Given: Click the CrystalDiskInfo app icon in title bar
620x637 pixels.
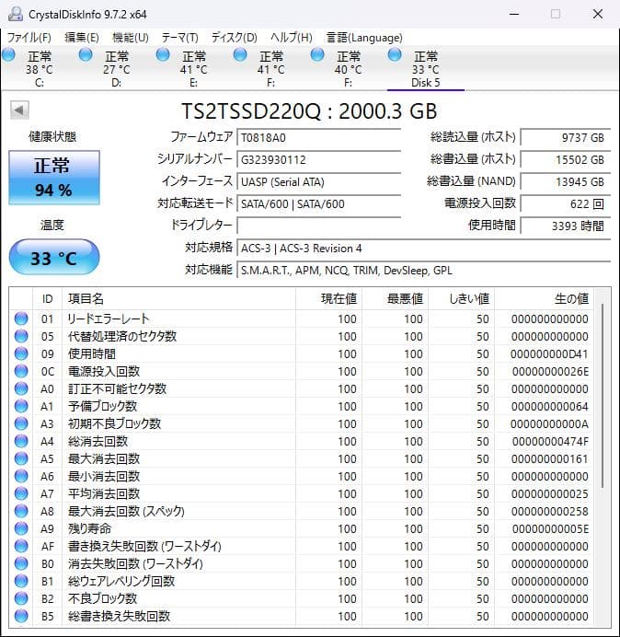Looking at the screenshot, I should [x=16, y=14].
